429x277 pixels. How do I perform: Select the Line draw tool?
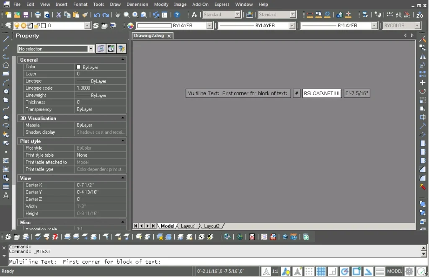point(6,39)
